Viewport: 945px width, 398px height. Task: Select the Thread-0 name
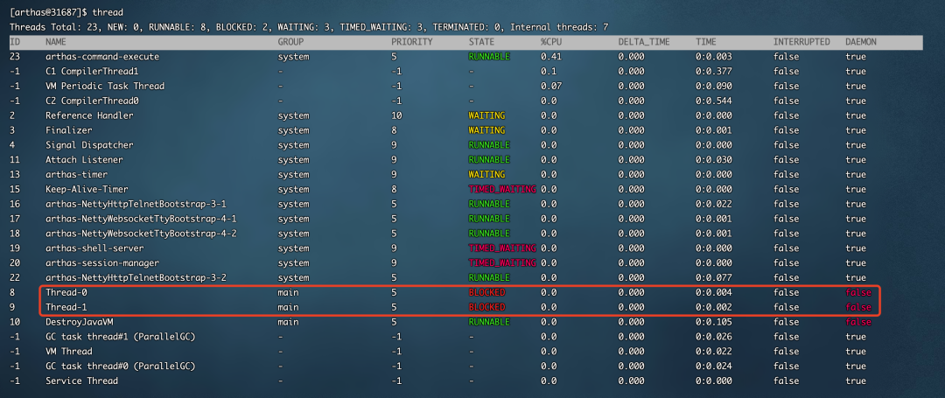pyautogui.click(x=66, y=293)
